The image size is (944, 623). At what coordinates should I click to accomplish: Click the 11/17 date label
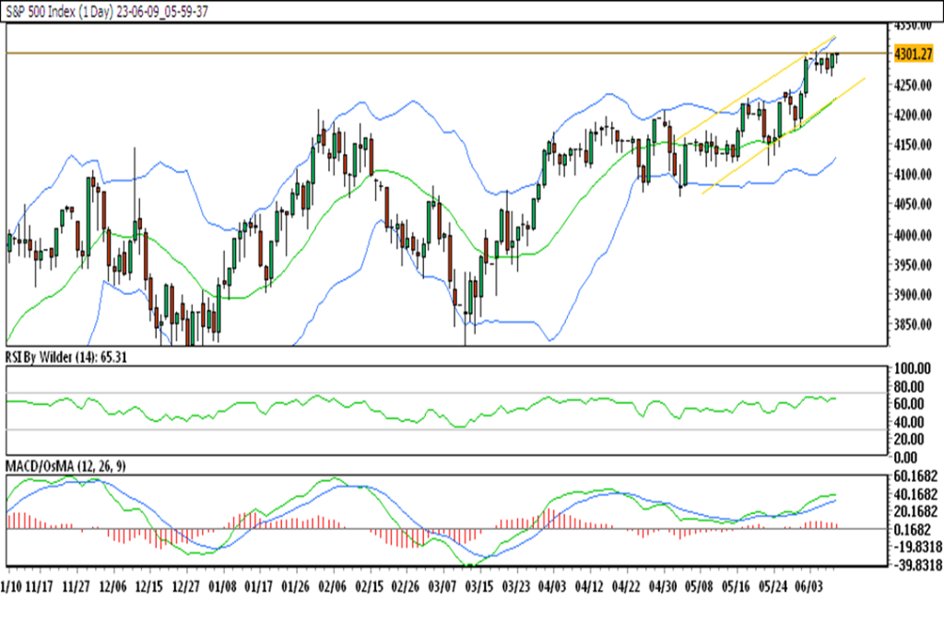click(40, 587)
